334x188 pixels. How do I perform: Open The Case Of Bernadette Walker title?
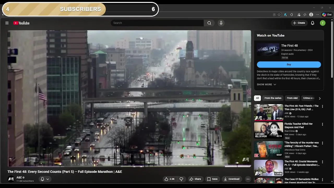coord(302,181)
